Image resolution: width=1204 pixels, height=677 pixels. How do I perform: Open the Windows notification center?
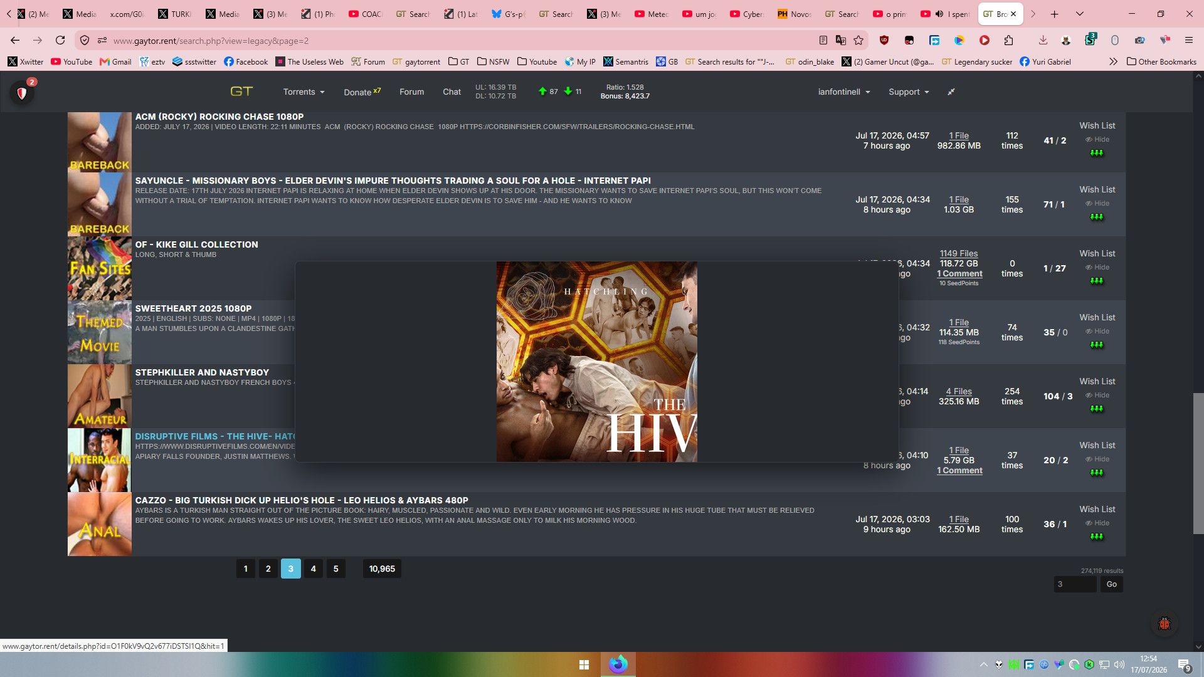(x=1185, y=665)
